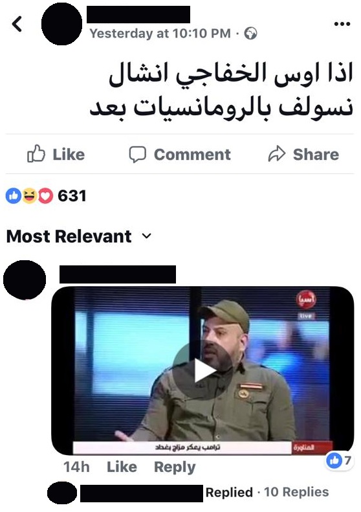Open the post author's profile picture
Viewport: 361px width, 512px height.
(61, 23)
